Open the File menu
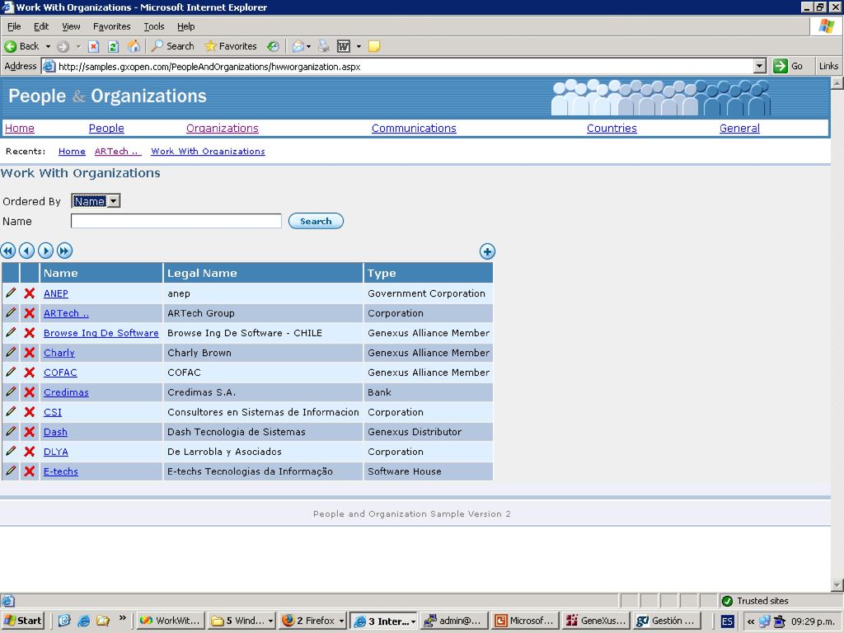Screen dimensions: 844x633 click(x=14, y=26)
